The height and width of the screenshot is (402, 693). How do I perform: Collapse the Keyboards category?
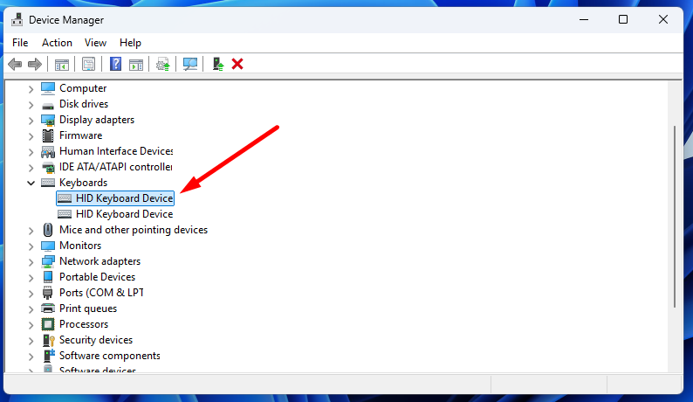click(31, 183)
